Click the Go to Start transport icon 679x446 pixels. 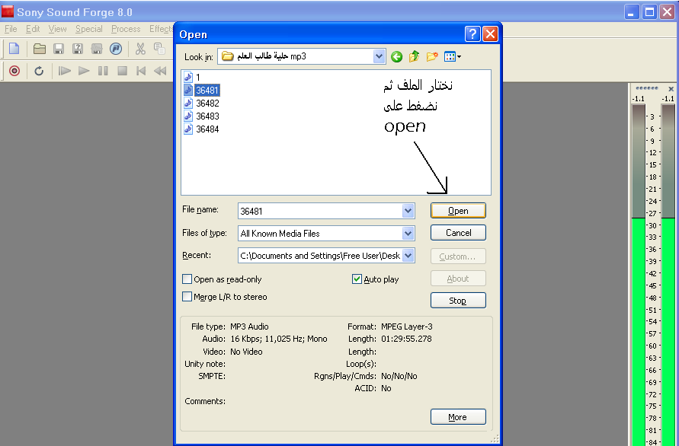[x=141, y=71]
